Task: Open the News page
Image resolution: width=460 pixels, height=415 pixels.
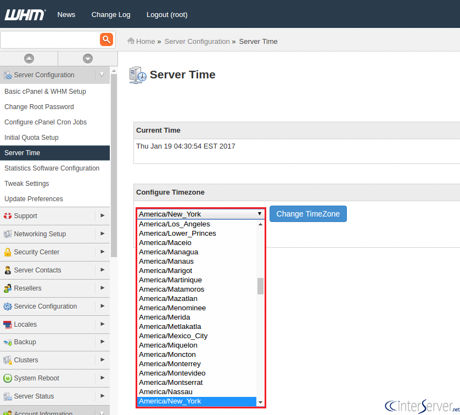Action: coord(66,15)
